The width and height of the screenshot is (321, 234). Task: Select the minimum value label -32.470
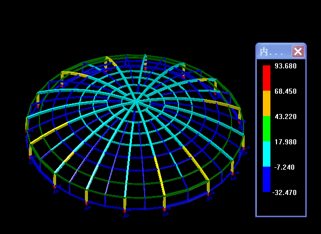pyautogui.click(x=286, y=192)
